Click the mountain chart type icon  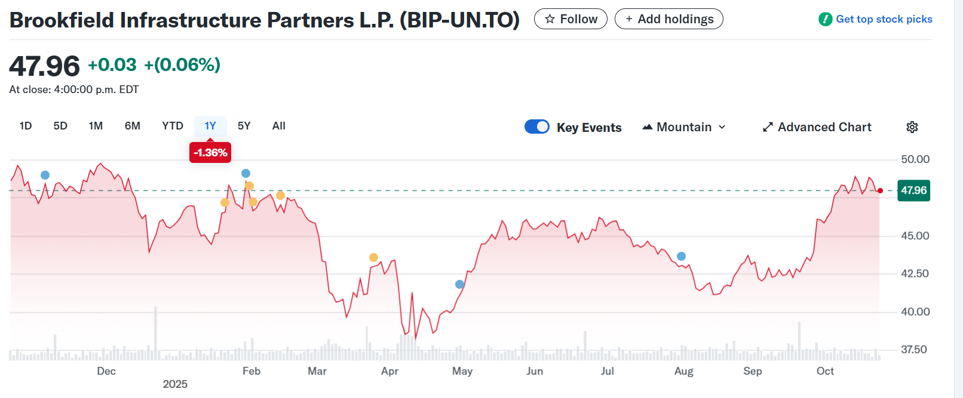(x=647, y=127)
